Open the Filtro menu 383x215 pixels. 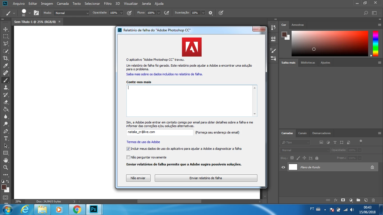pyautogui.click(x=108, y=4)
